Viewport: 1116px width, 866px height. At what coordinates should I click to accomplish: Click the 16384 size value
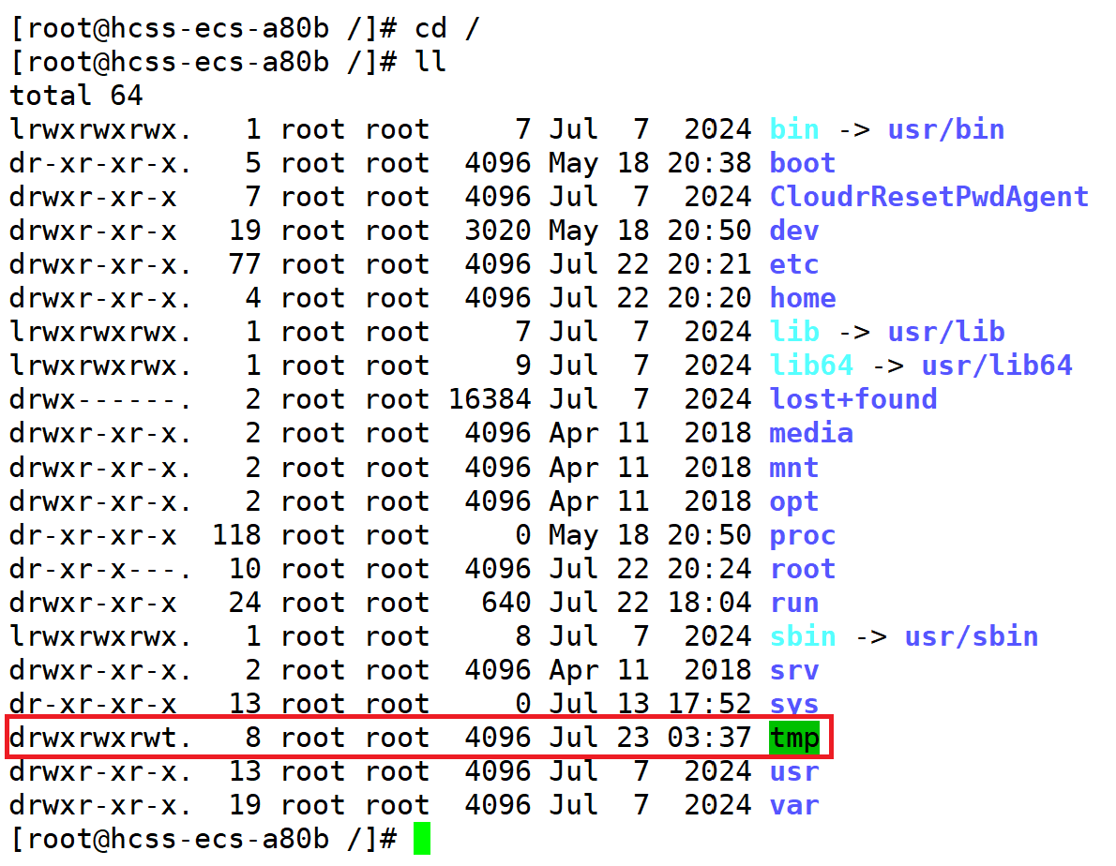[x=489, y=399]
